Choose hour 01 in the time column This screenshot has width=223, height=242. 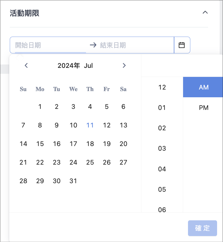pyautogui.click(x=162, y=108)
